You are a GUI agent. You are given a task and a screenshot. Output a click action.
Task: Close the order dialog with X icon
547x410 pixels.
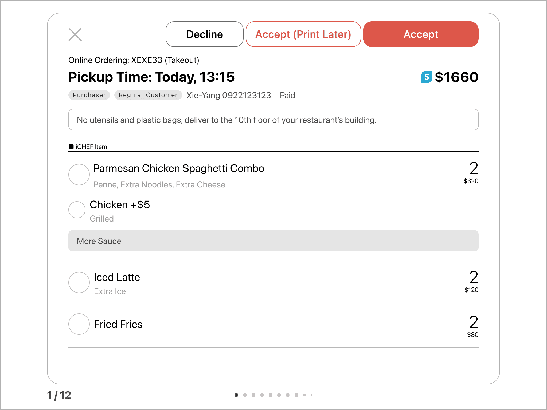[75, 35]
